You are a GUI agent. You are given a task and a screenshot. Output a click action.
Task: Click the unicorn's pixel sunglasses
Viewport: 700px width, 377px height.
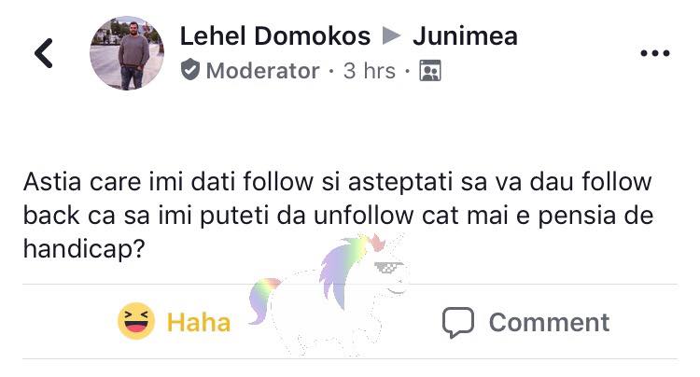pyautogui.click(x=387, y=267)
